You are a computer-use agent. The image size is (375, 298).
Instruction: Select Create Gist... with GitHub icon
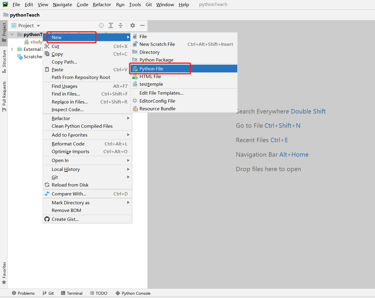(87, 219)
